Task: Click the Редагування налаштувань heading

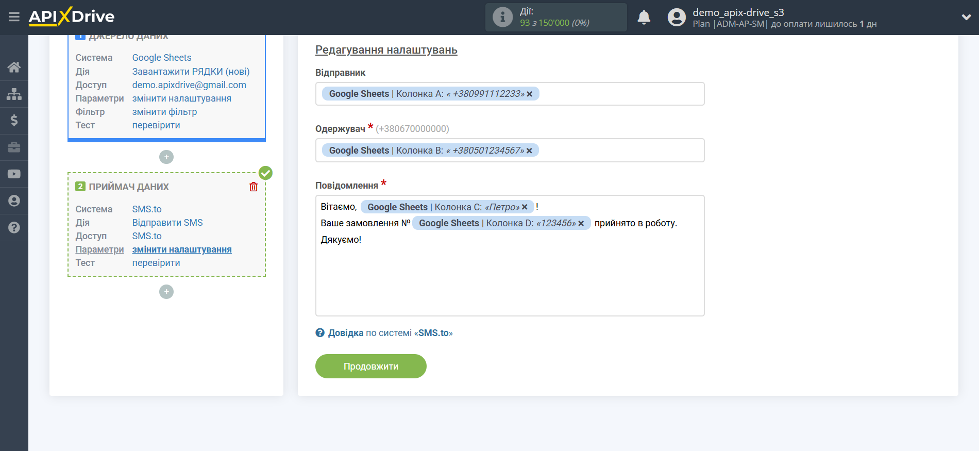Action: pyautogui.click(x=386, y=50)
